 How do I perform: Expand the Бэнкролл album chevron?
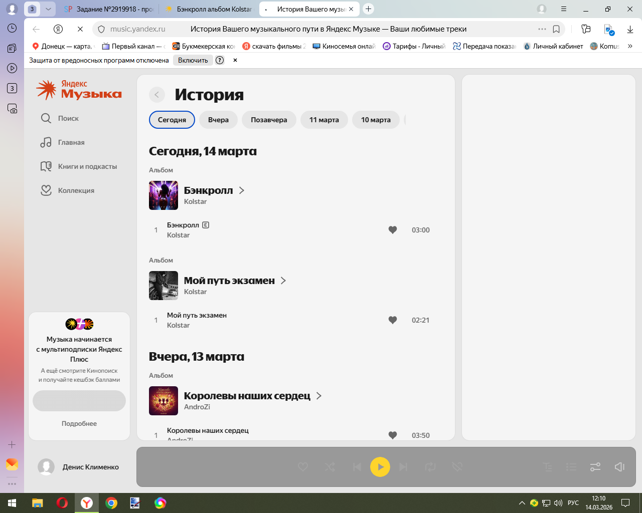pos(242,190)
